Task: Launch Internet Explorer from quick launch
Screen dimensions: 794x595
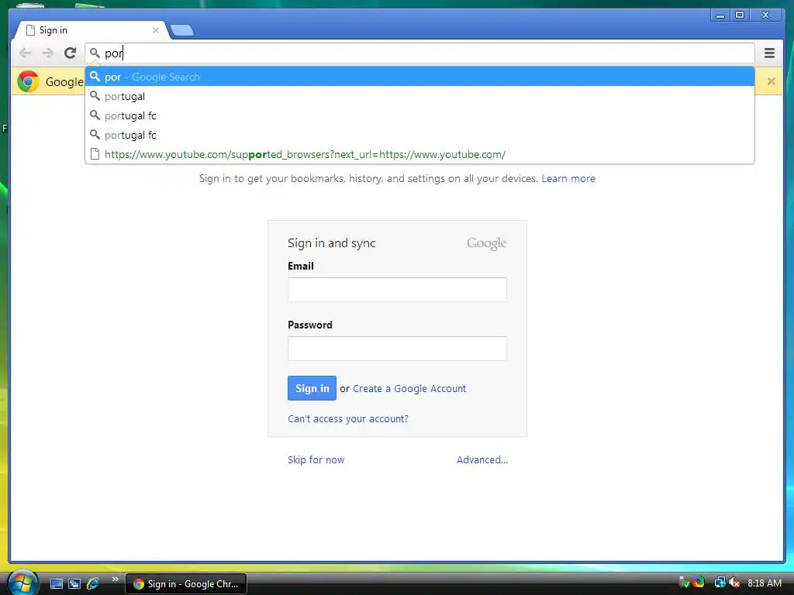Action: coord(93,584)
